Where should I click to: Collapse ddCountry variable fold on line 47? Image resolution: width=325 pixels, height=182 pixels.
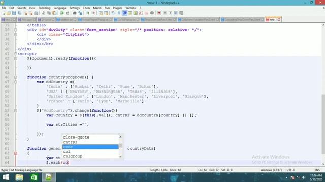click(x=16, y=82)
